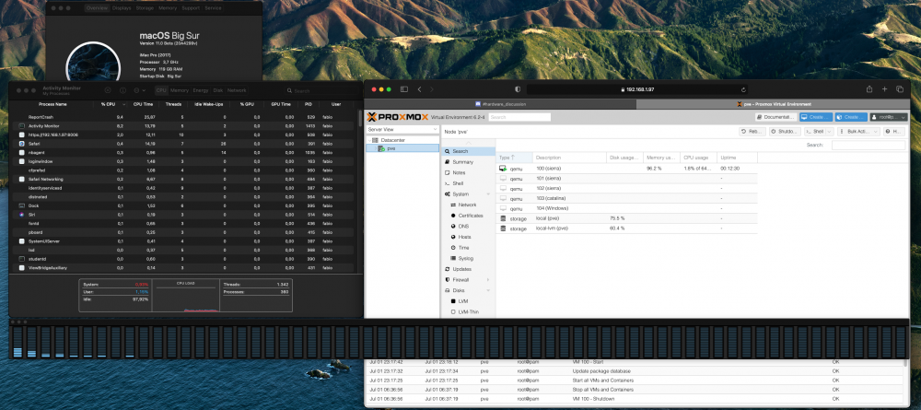Click the Safari sidebar toggle icon
Screen dimensions: 921x410
click(404, 89)
